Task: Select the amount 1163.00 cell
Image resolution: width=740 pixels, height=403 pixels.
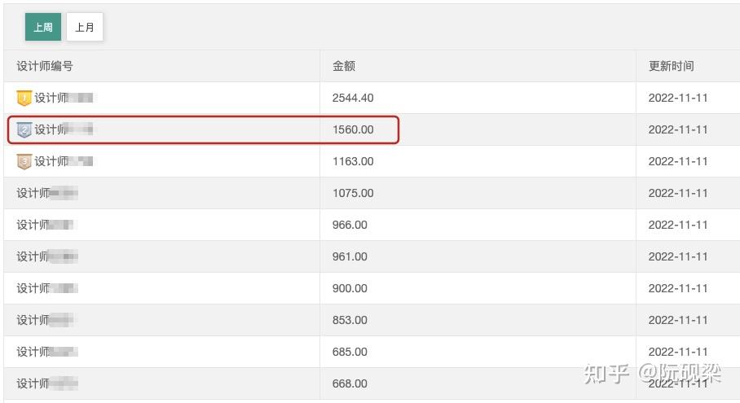Action: [x=353, y=161]
